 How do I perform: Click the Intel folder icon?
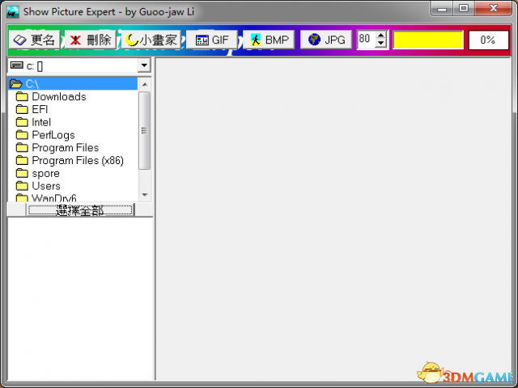[x=22, y=122]
